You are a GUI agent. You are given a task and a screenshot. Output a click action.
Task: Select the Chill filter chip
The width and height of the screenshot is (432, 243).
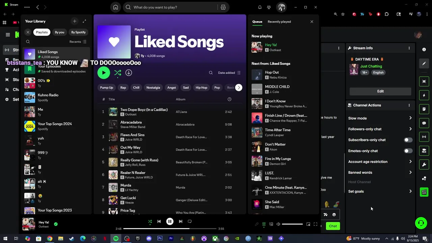click(136, 87)
